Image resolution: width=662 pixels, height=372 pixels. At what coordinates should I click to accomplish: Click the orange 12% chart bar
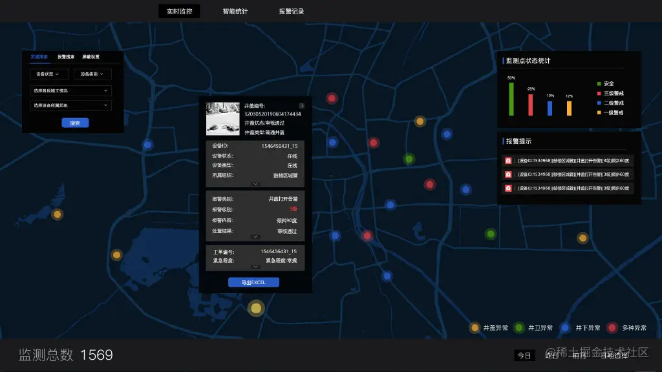pos(569,108)
